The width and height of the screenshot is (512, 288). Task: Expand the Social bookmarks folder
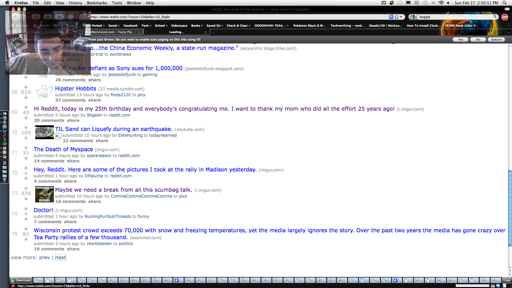(114, 26)
